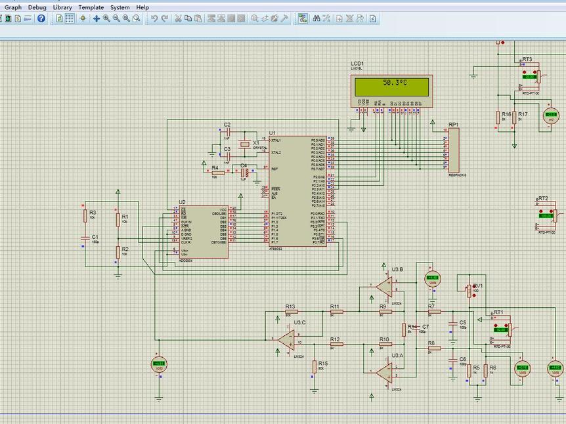Click the new sheet icon
566x424 pixels.
pos(339,18)
